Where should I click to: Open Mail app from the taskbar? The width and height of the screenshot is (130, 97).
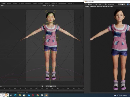pos(29,95)
